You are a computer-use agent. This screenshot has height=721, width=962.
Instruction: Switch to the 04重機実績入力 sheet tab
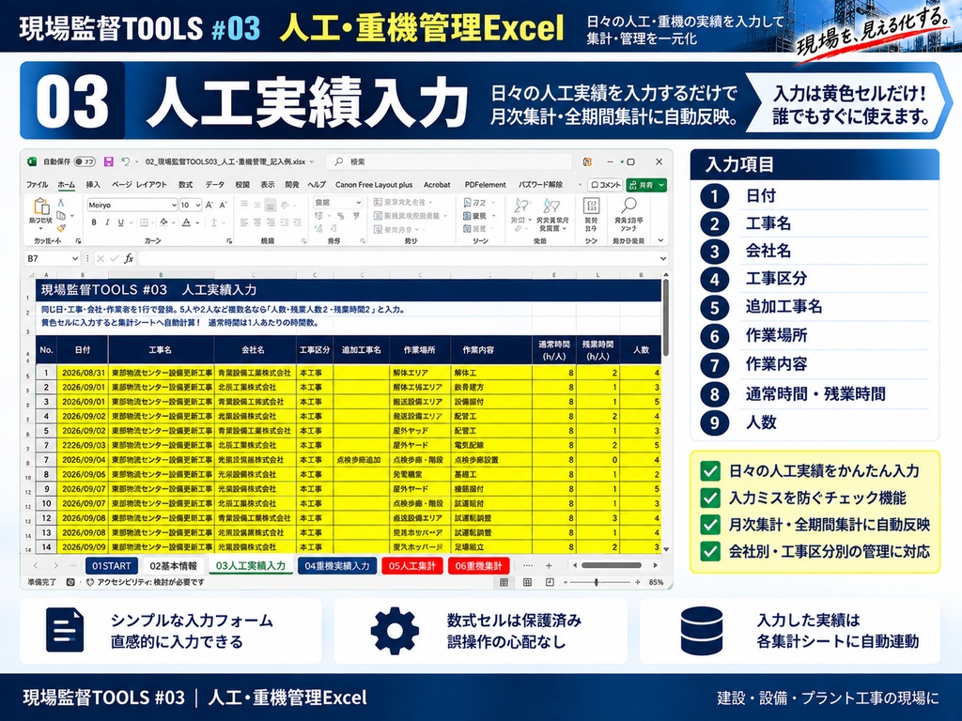click(x=337, y=566)
